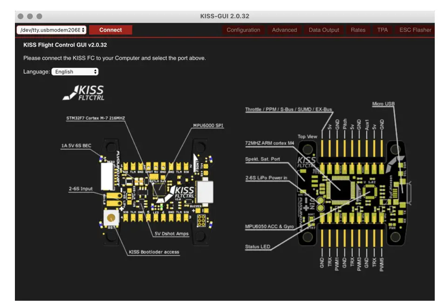The height and width of the screenshot is (304, 438).
Task: Click the KISS FLTCTRL logo above the left board
Action: coord(87,92)
